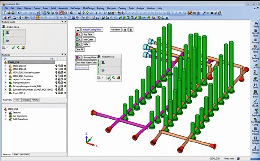Toggle the visibility bulb for the Sicherheitsringschraube_M24 row
Screen dimensions: 260x161
click(56, 86)
